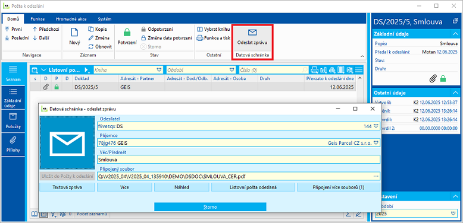Click the paperclip icon in the Základní údaje panel
Viewport: 463px width, 223px height.
click(433, 78)
